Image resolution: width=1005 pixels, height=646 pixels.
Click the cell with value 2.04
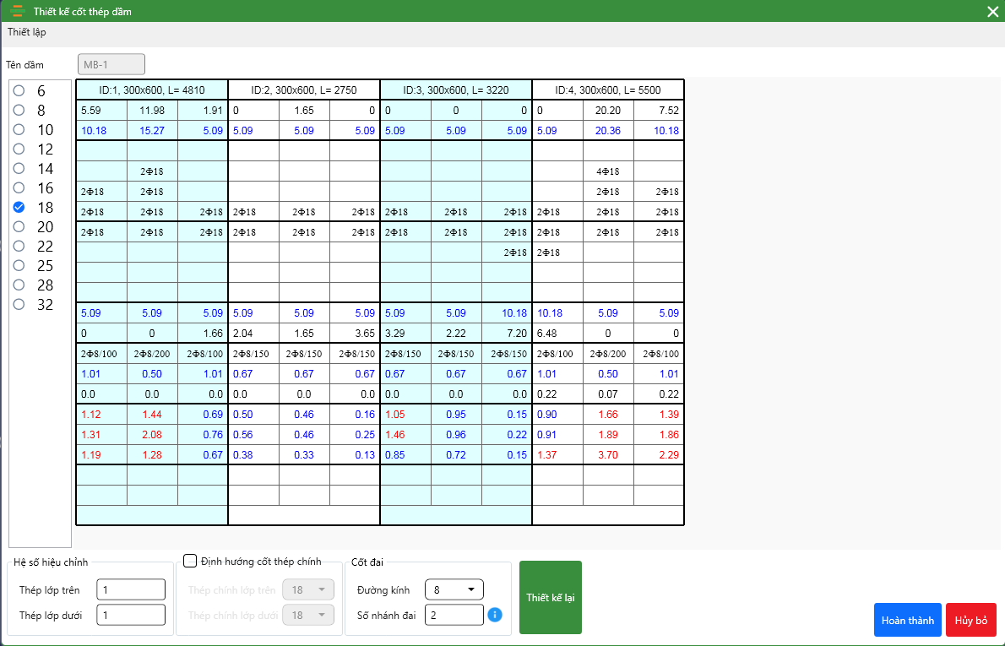point(253,334)
